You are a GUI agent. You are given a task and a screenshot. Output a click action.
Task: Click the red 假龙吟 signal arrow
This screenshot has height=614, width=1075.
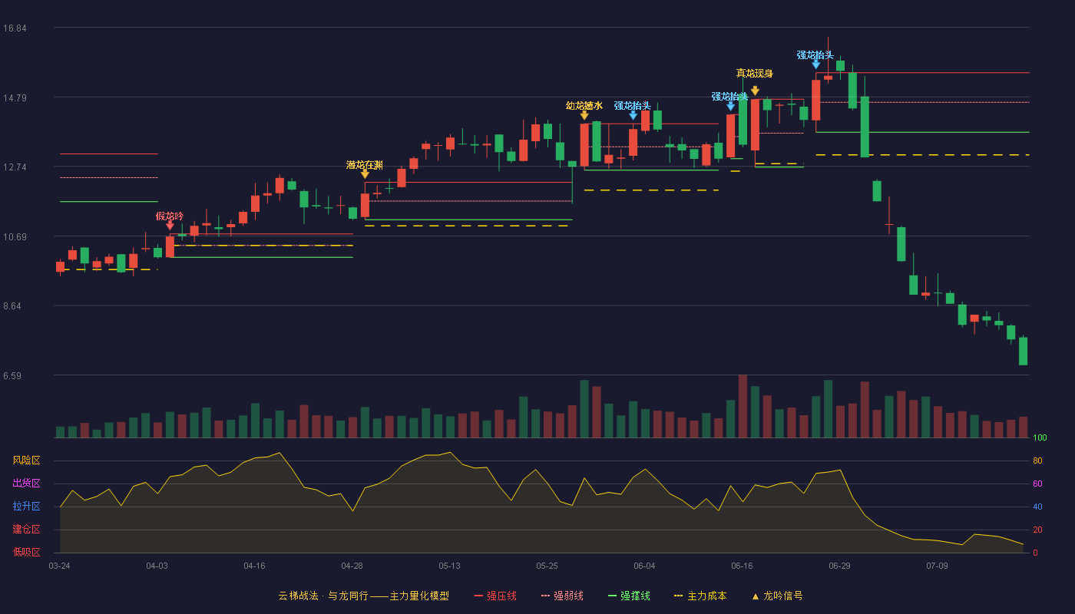tap(170, 226)
